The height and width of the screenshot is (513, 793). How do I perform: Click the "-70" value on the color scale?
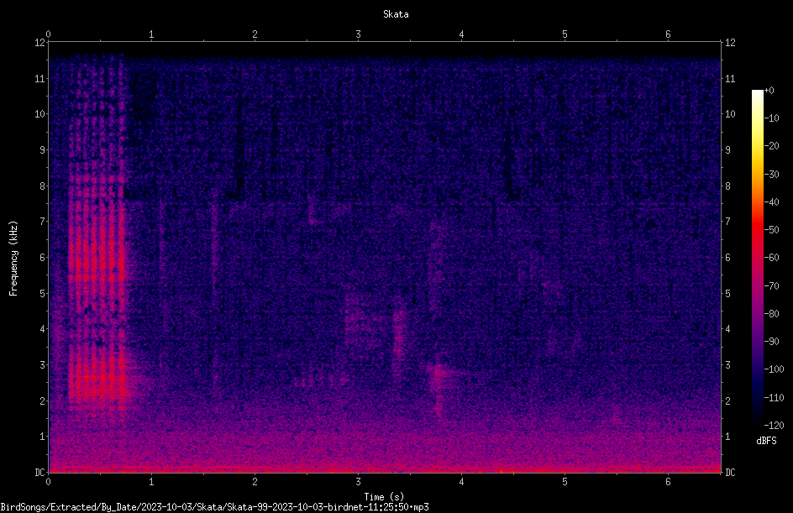[772, 286]
